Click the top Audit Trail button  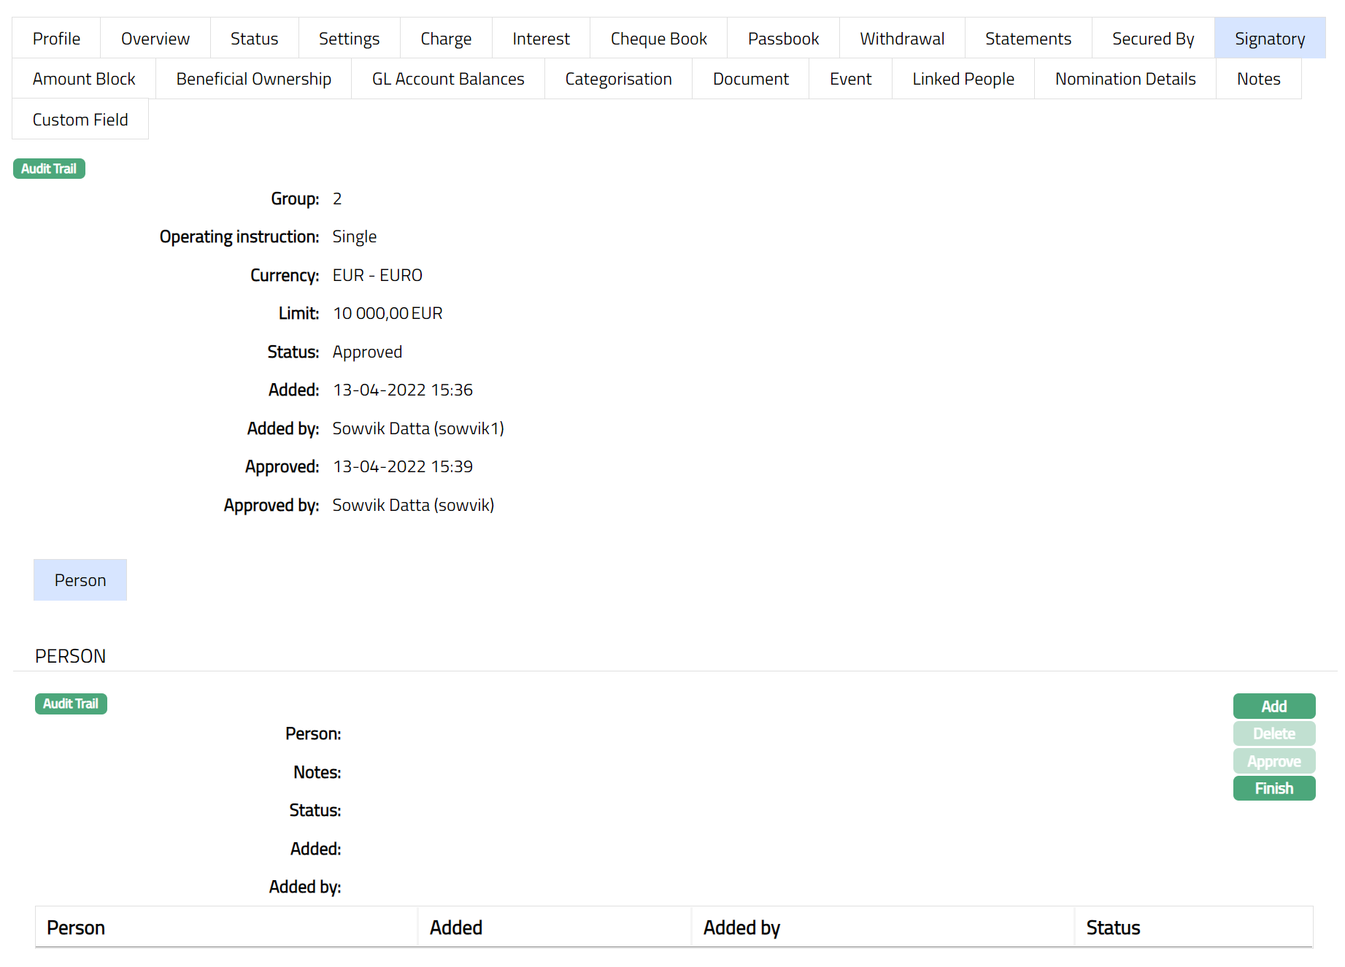click(x=49, y=169)
